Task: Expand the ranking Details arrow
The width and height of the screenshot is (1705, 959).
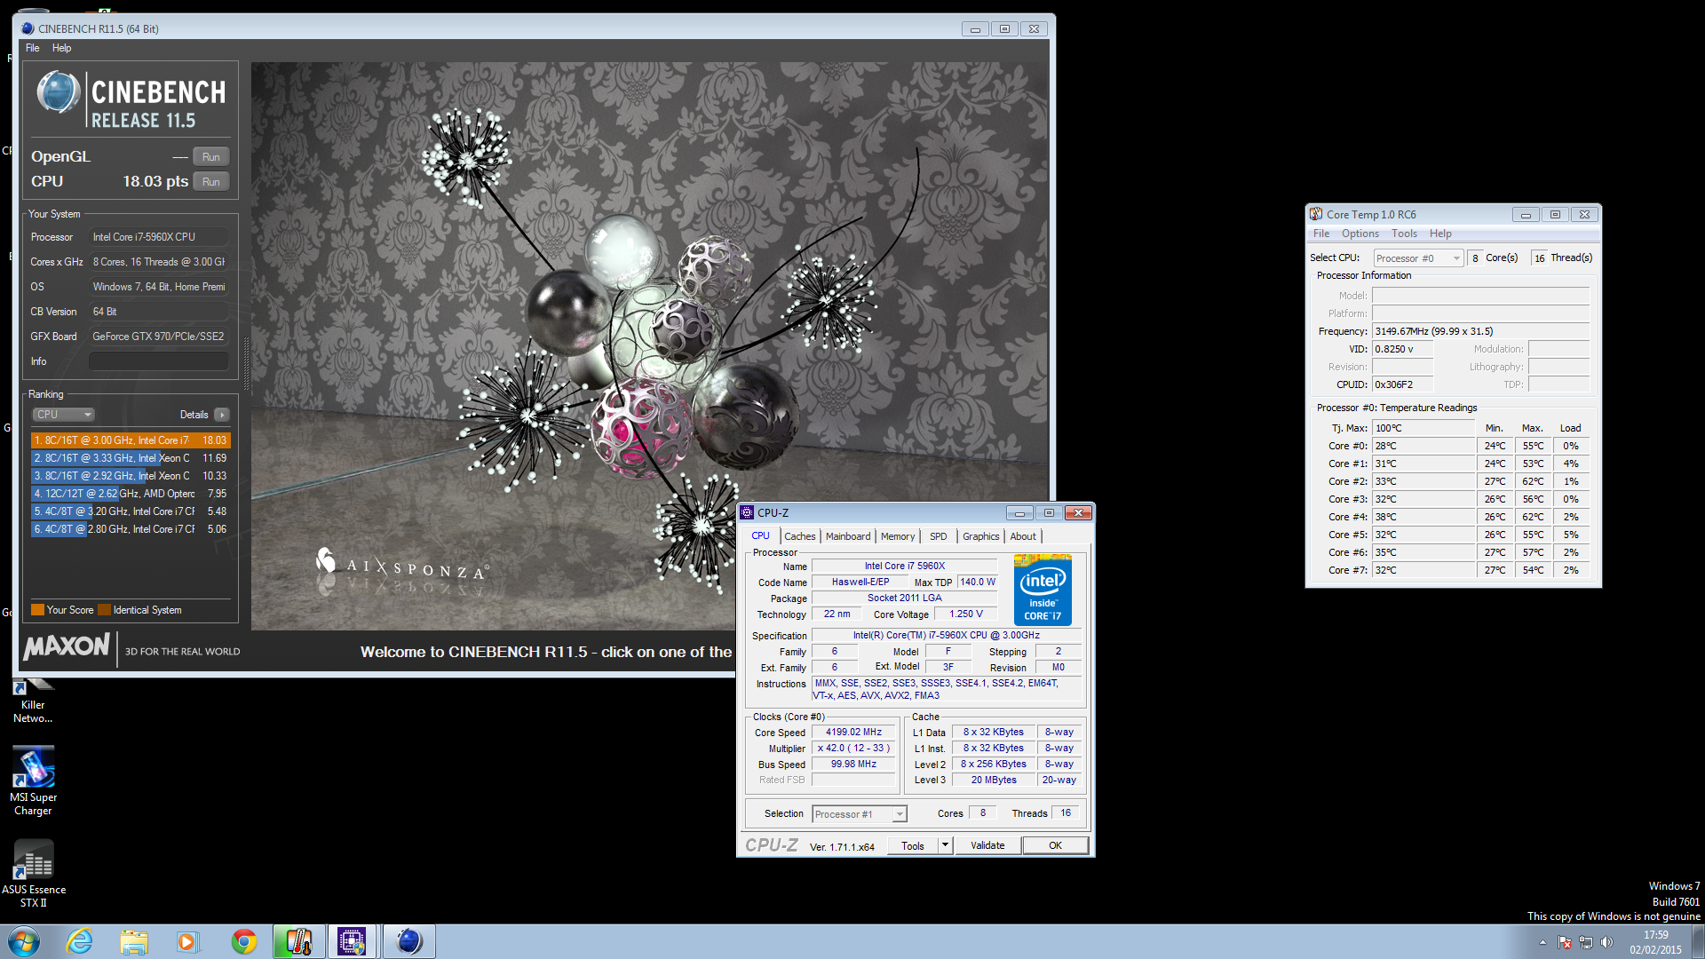Action: point(222,415)
